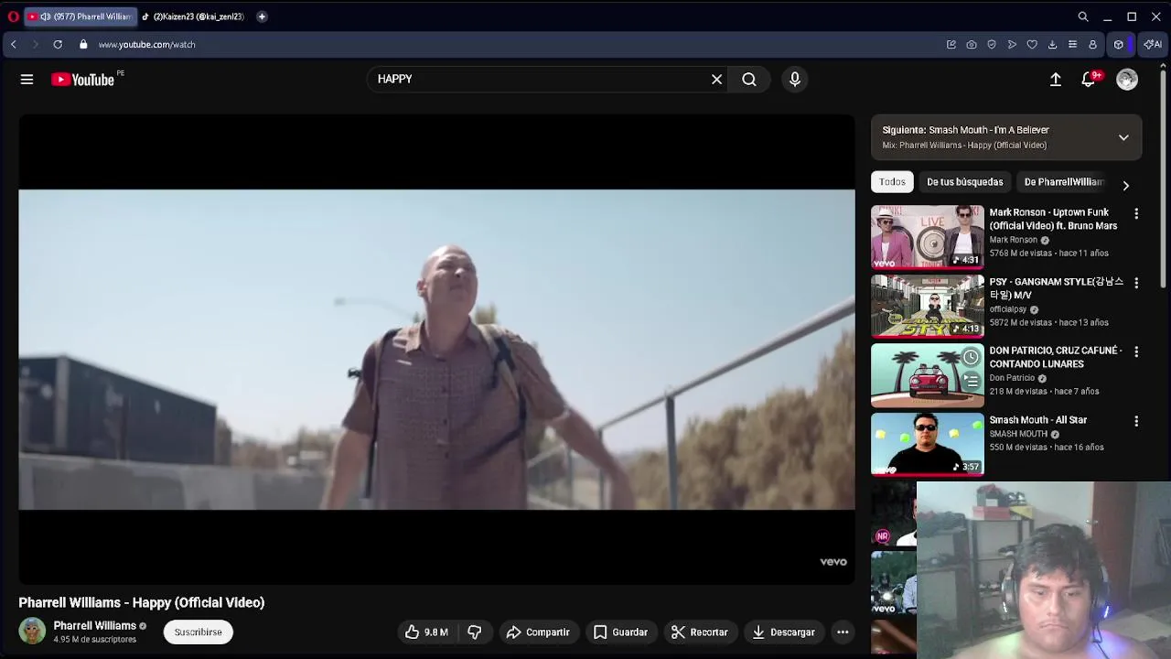The width and height of the screenshot is (1171, 659).
Task: Select the De Pharrell Williams chip
Action: click(1064, 182)
